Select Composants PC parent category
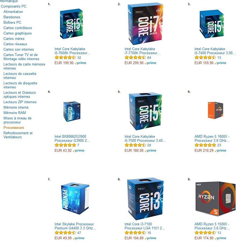 pos(13,6)
